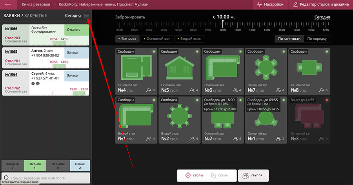Viewport: 353px width, 185px height.
Task: Click Стол №2 link in request №1064
Action: coord(13,88)
